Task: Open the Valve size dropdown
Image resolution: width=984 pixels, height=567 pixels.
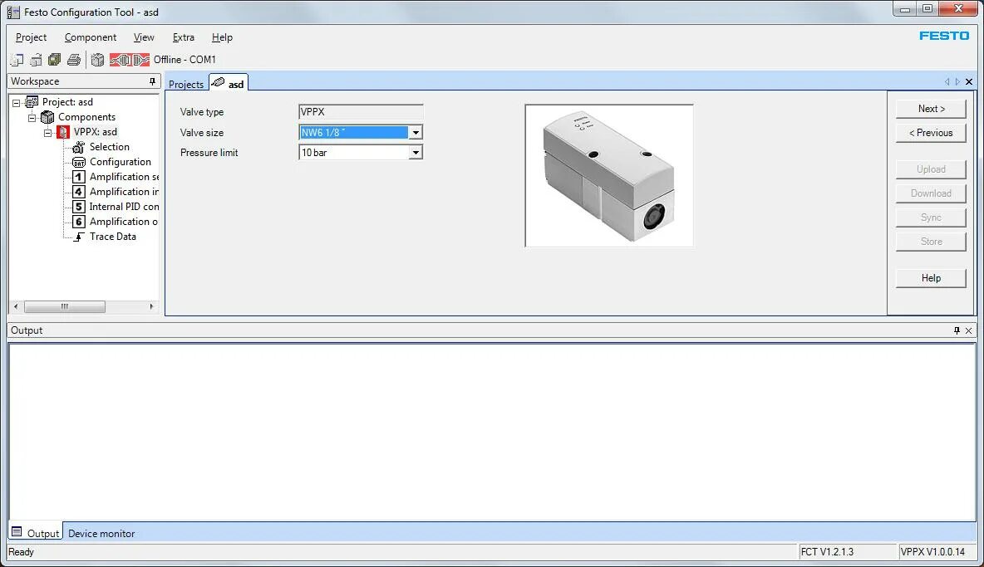Action: 416,132
